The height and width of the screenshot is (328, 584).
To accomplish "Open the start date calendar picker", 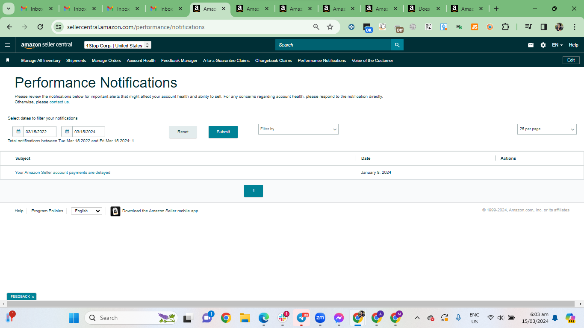I will tap(18, 132).
